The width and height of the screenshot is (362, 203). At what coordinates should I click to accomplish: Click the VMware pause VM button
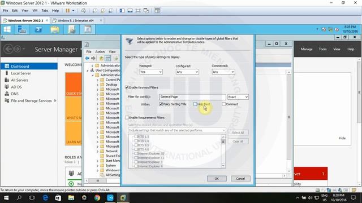coord(68,11)
